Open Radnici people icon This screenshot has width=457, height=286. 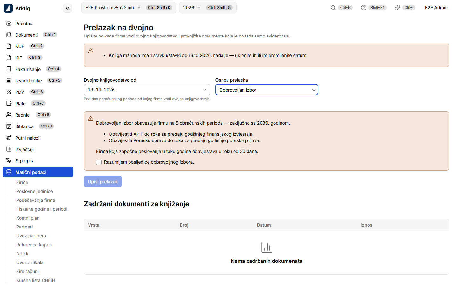[x=9, y=115]
